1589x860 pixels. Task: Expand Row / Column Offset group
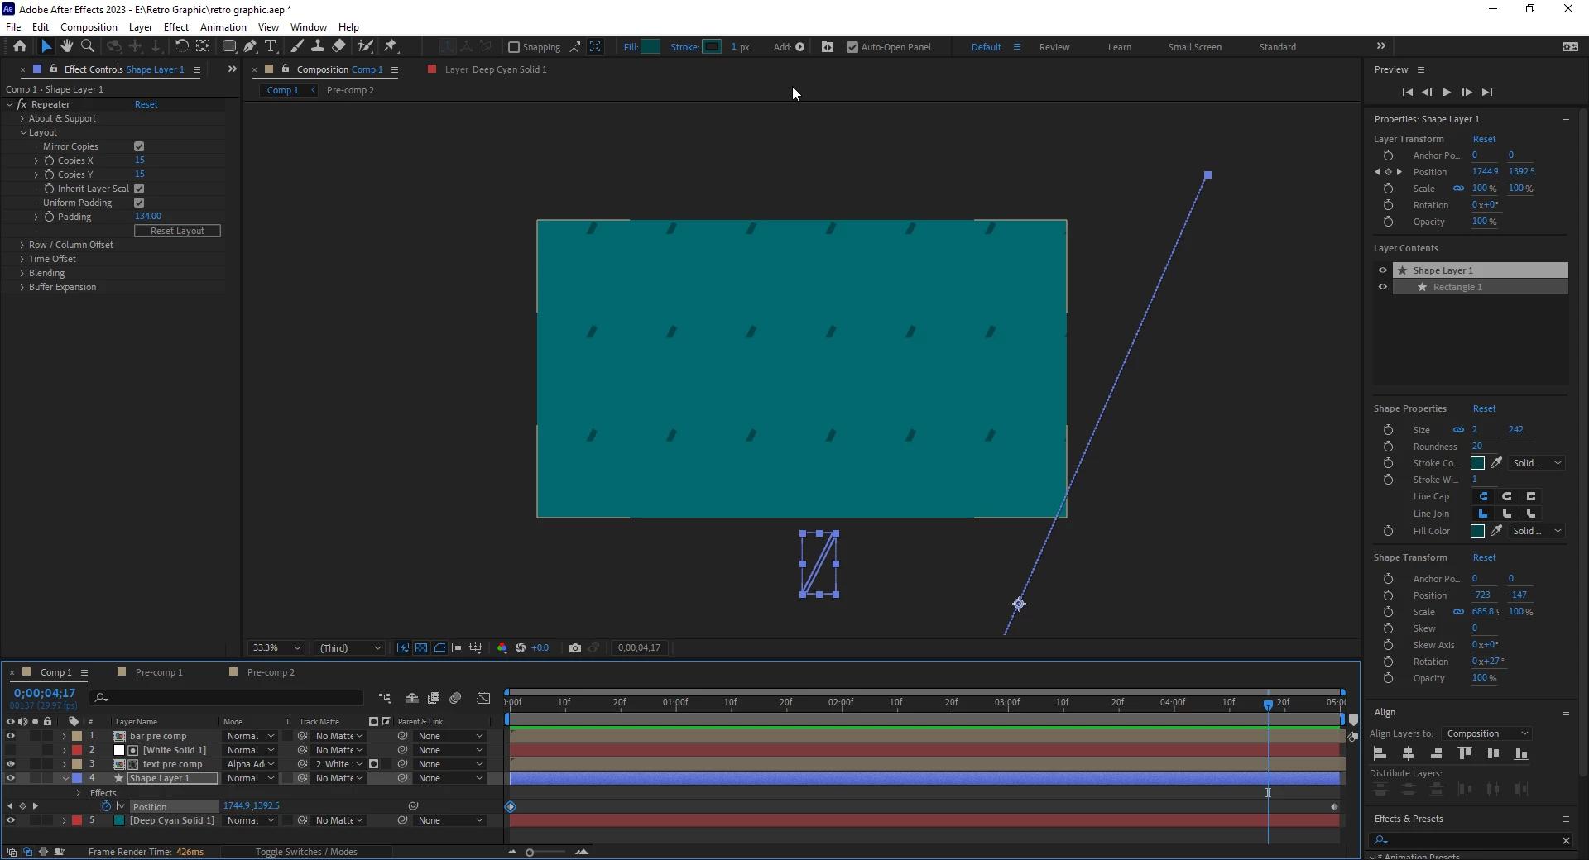tap(22, 245)
